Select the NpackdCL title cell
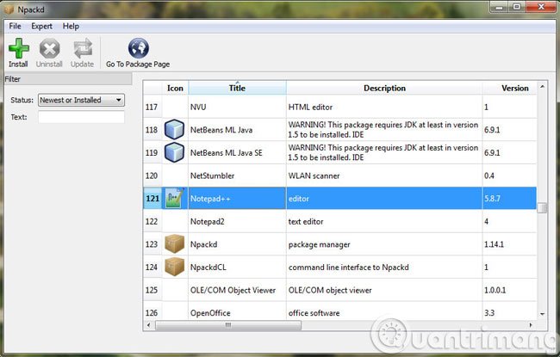The width and height of the screenshot is (560, 357). pos(237,267)
